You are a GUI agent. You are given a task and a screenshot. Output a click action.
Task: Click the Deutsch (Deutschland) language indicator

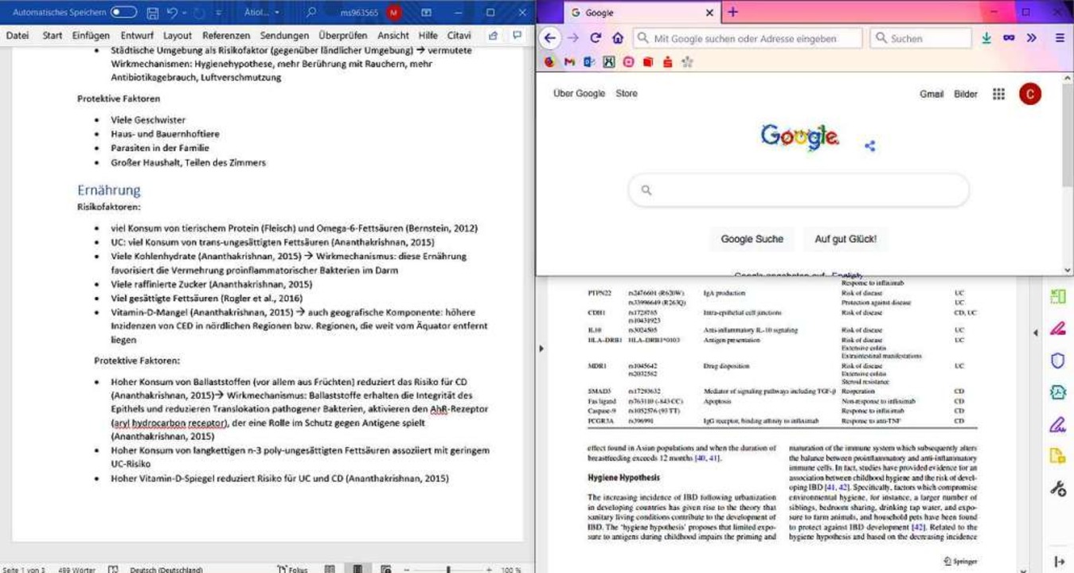pyautogui.click(x=166, y=569)
